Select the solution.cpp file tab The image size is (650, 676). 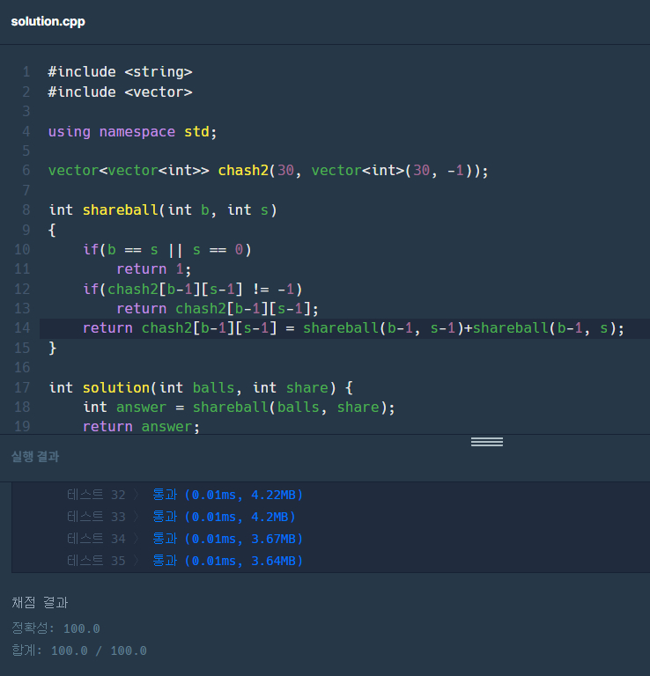(x=48, y=21)
